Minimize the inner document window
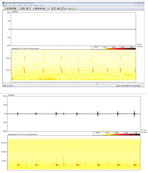 (x=139, y=5)
